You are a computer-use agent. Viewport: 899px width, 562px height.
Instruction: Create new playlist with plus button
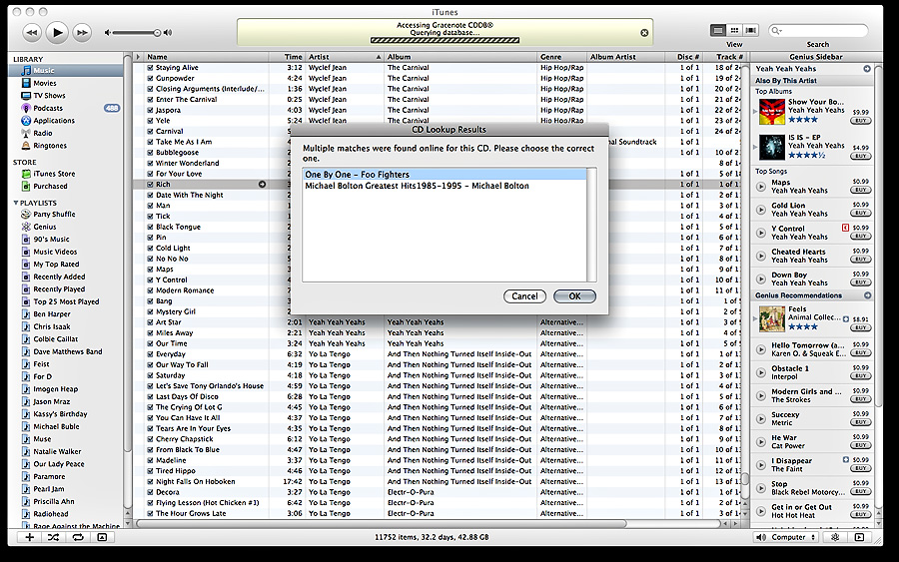point(29,537)
